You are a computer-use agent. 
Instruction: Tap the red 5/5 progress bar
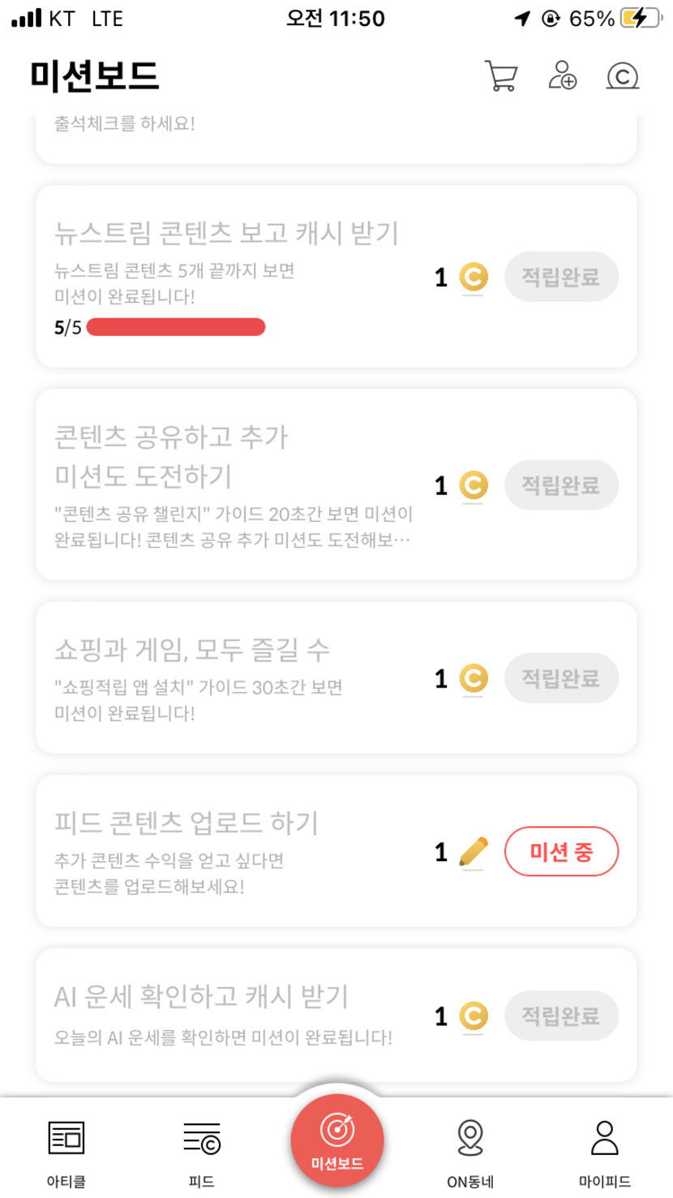175,327
